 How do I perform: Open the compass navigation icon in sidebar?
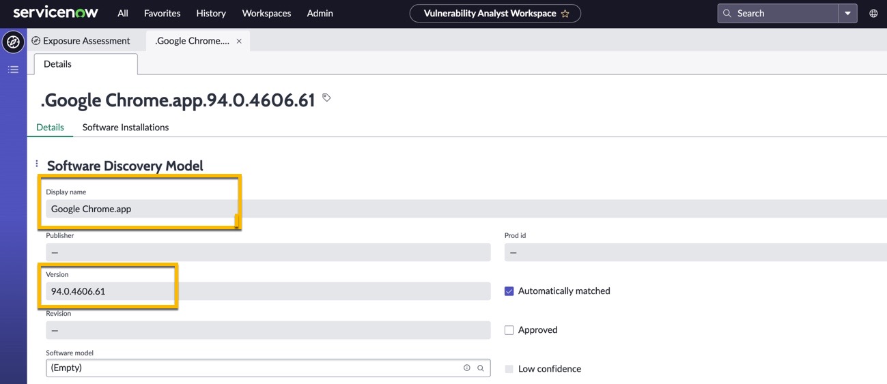point(13,42)
